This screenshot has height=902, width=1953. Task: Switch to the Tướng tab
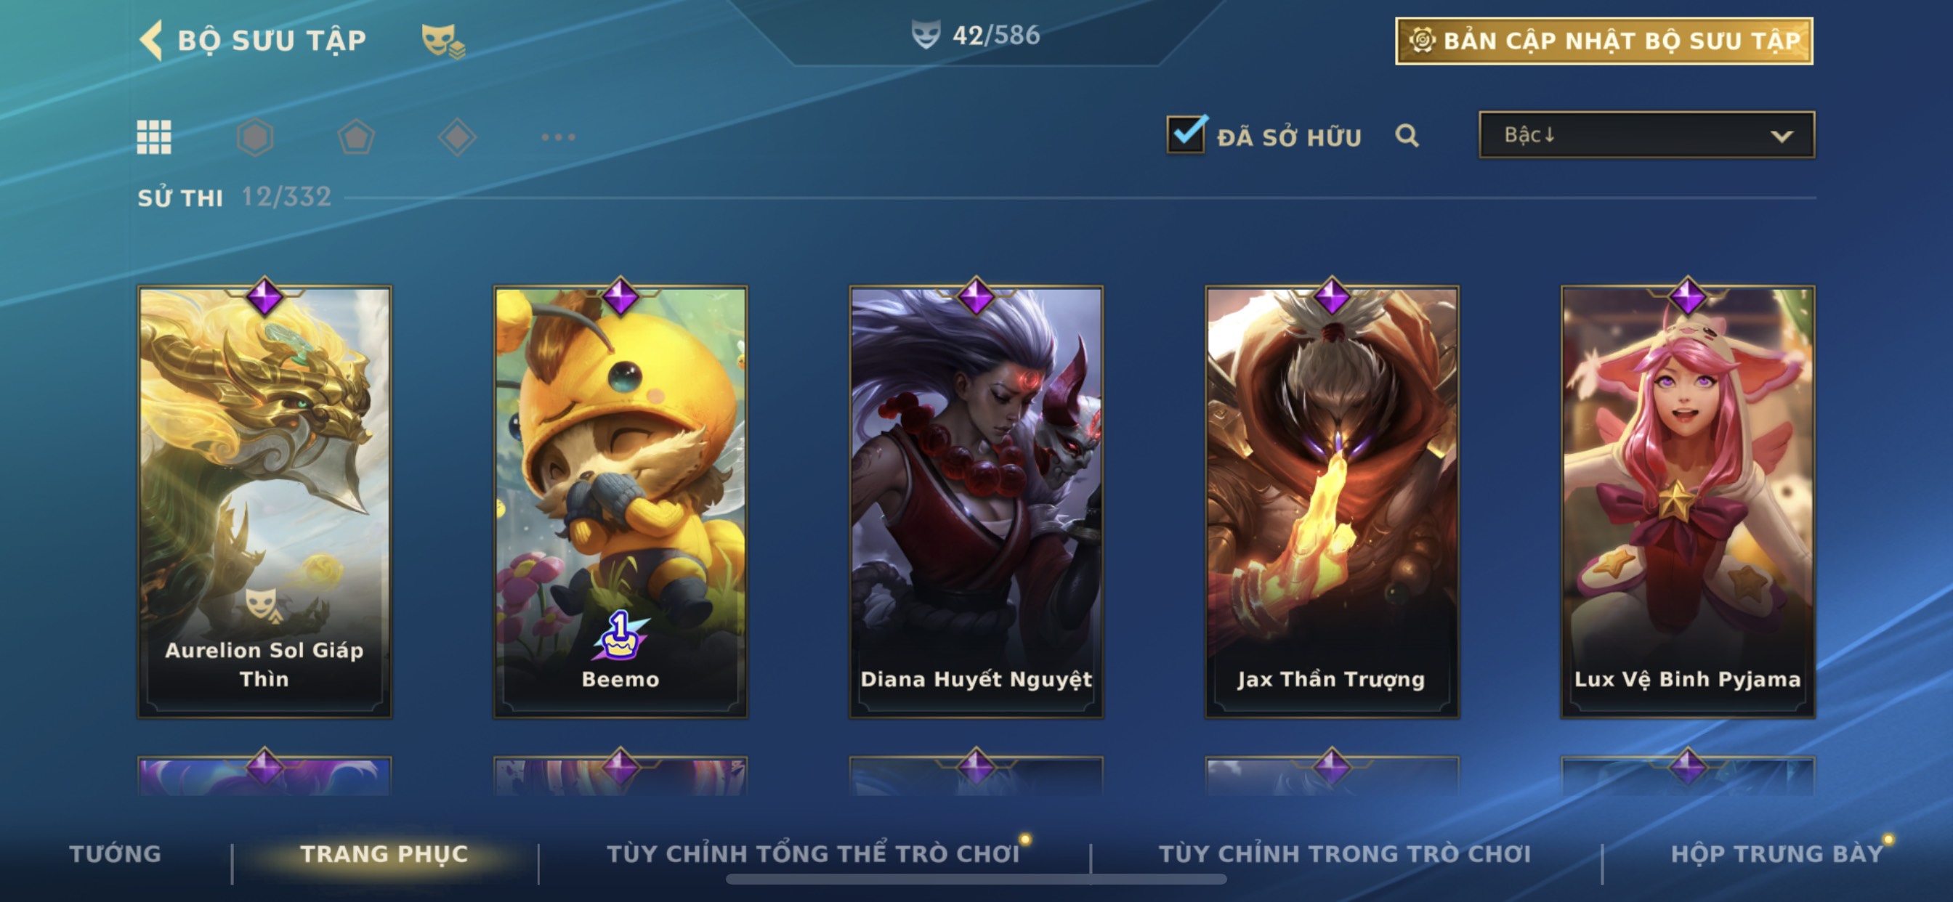116,854
